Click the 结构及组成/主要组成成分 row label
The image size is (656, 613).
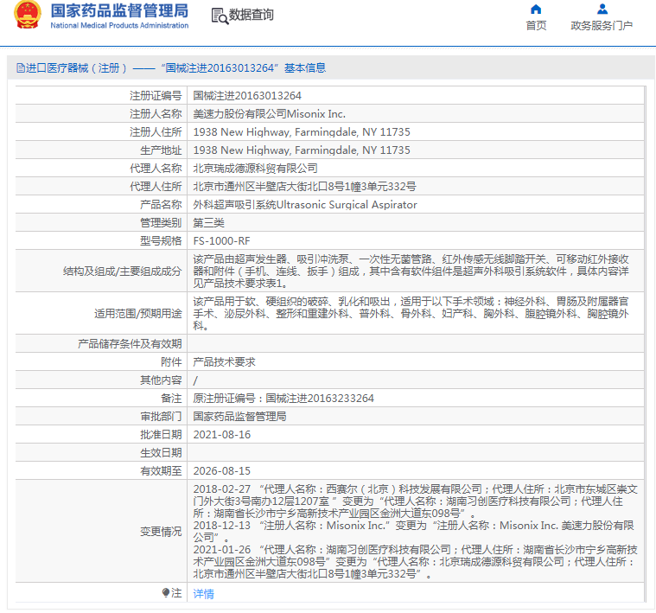(122, 271)
